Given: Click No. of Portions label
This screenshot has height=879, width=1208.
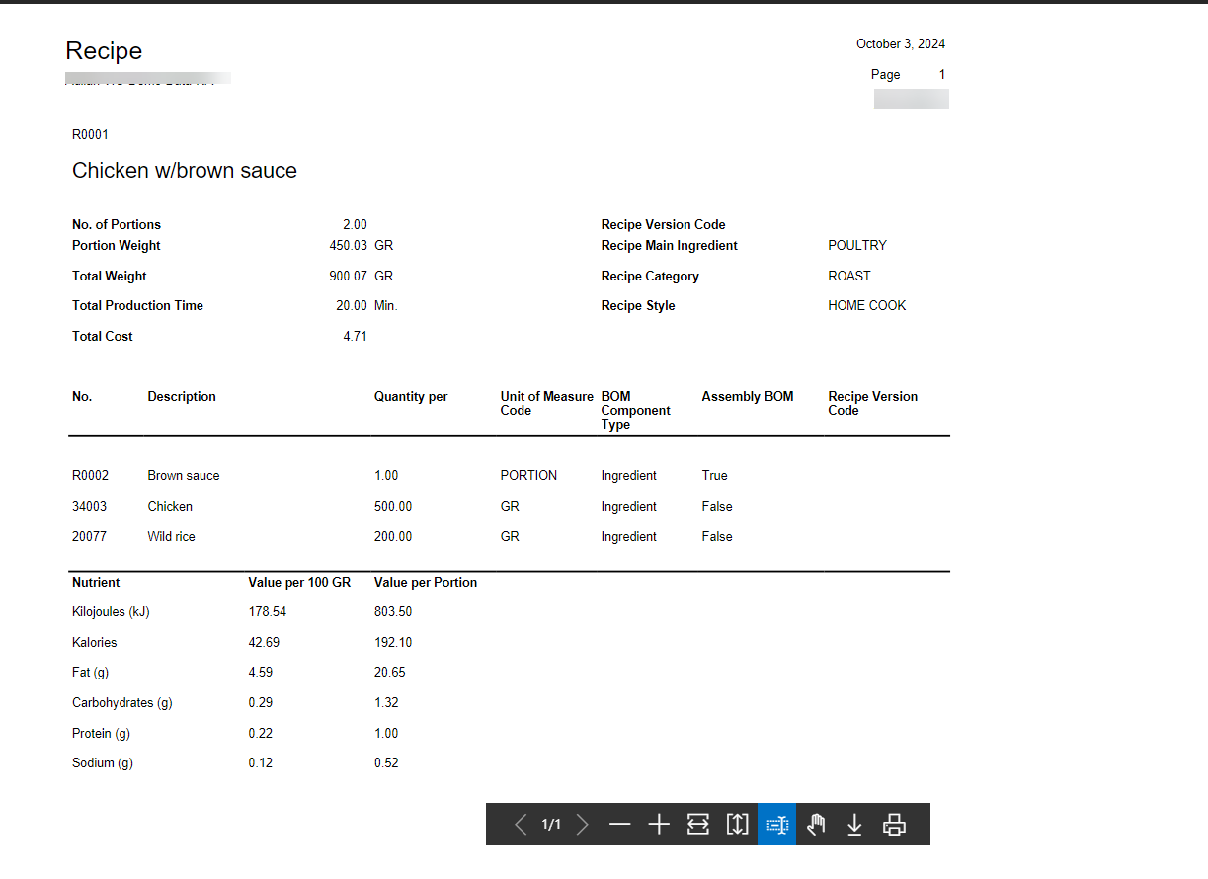Looking at the screenshot, I should click(x=117, y=224).
